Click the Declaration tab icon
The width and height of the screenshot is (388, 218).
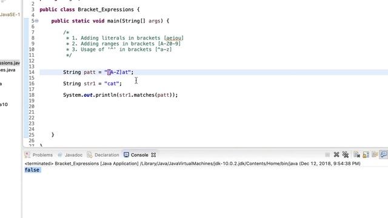click(x=89, y=155)
